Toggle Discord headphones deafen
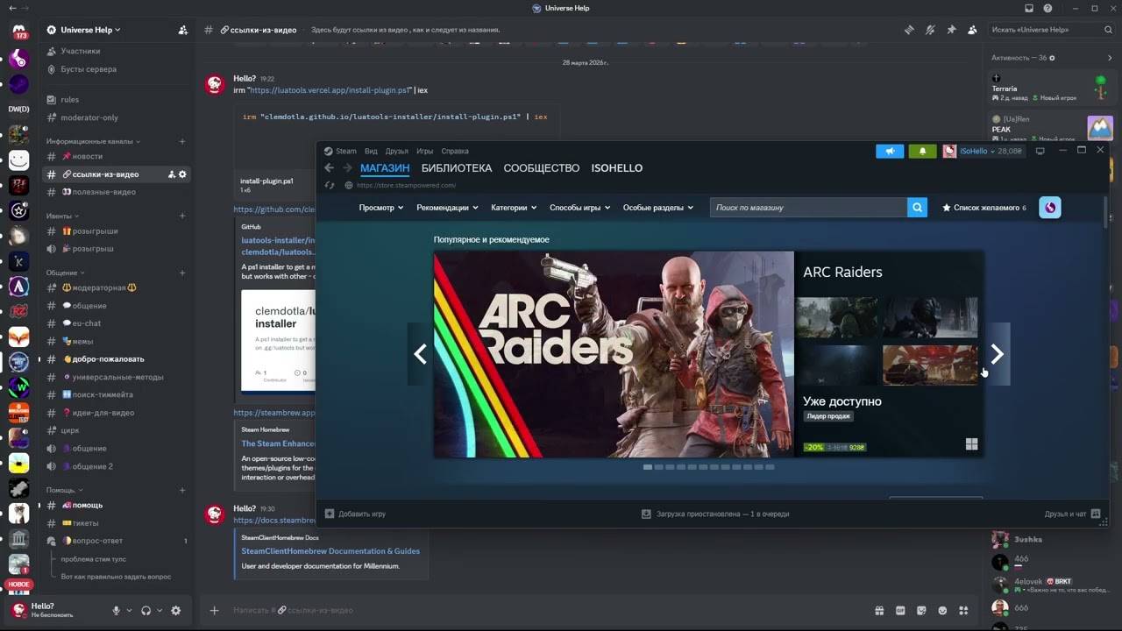 146,611
